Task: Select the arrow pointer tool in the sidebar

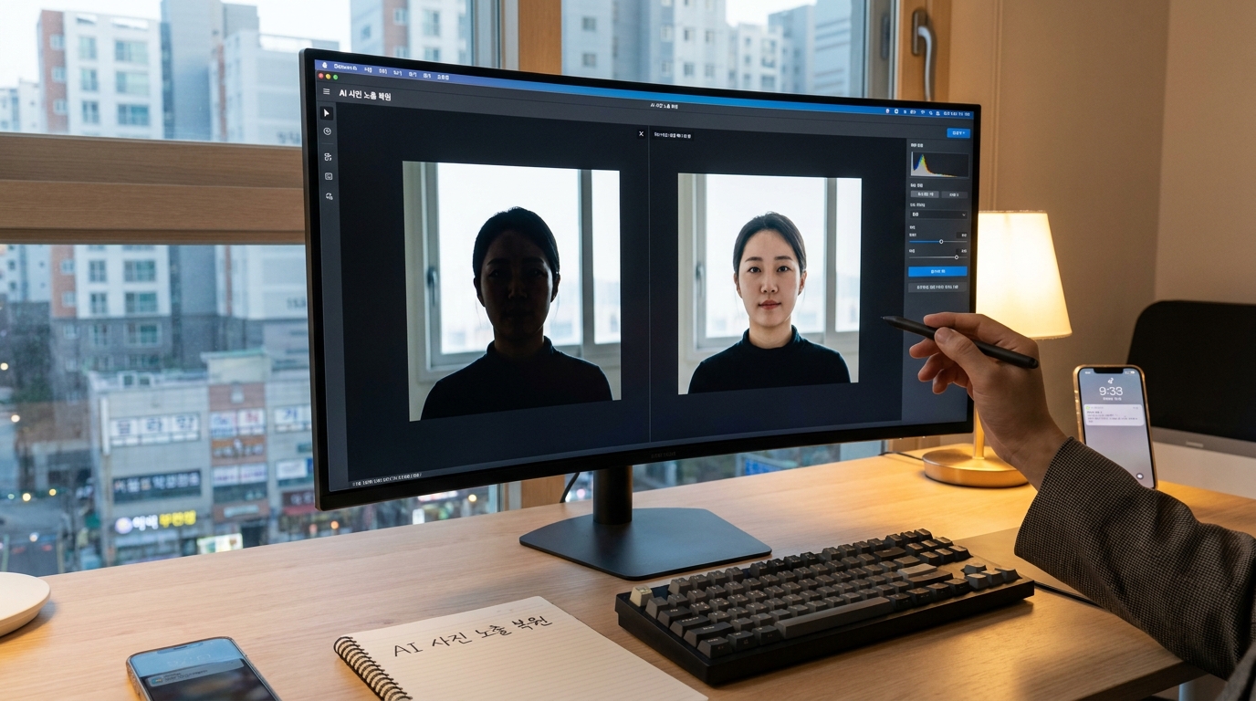Action: [x=327, y=113]
